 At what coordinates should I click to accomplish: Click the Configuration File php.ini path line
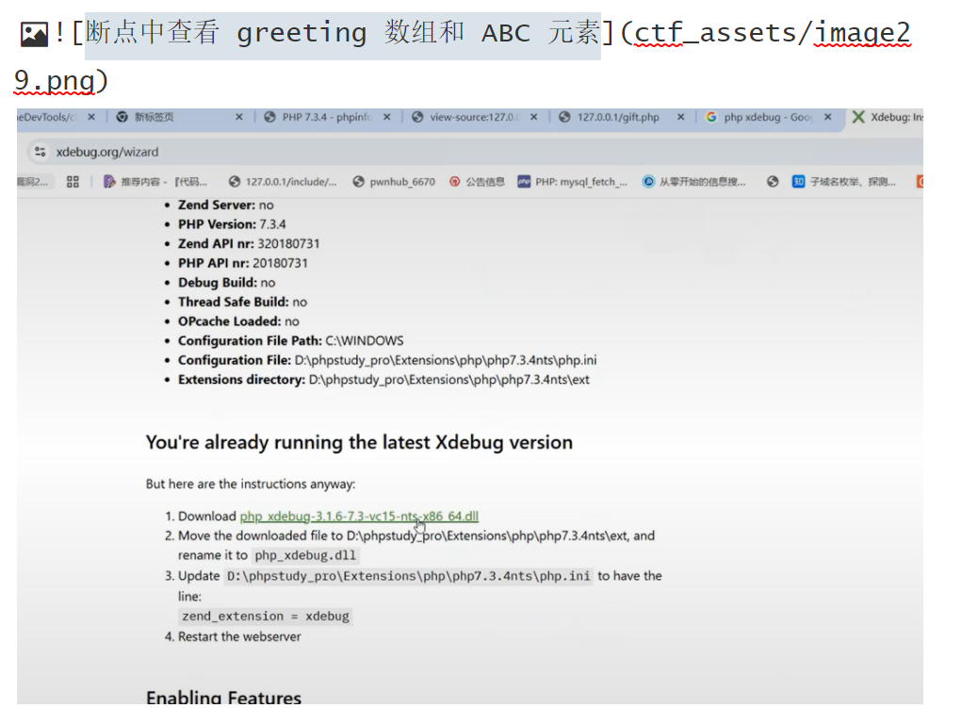click(x=387, y=360)
